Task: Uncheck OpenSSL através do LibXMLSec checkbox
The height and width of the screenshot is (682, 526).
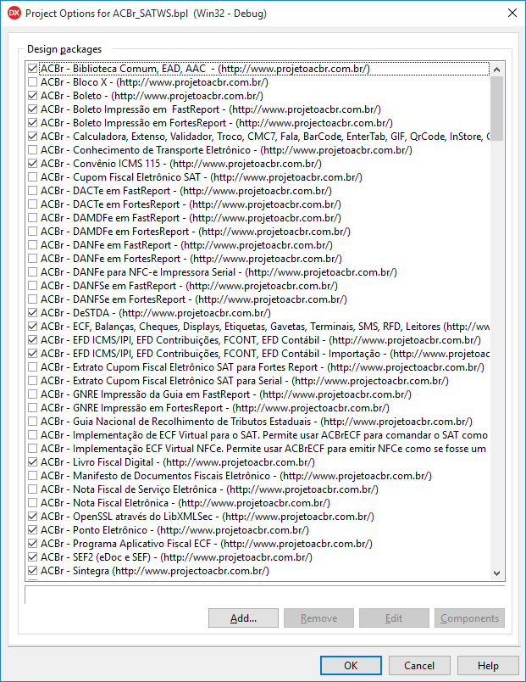Action: click(32, 517)
